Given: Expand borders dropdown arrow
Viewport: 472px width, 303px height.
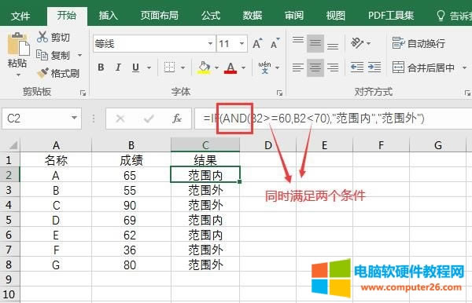Looking at the screenshot, I should click(x=183, y=68).
